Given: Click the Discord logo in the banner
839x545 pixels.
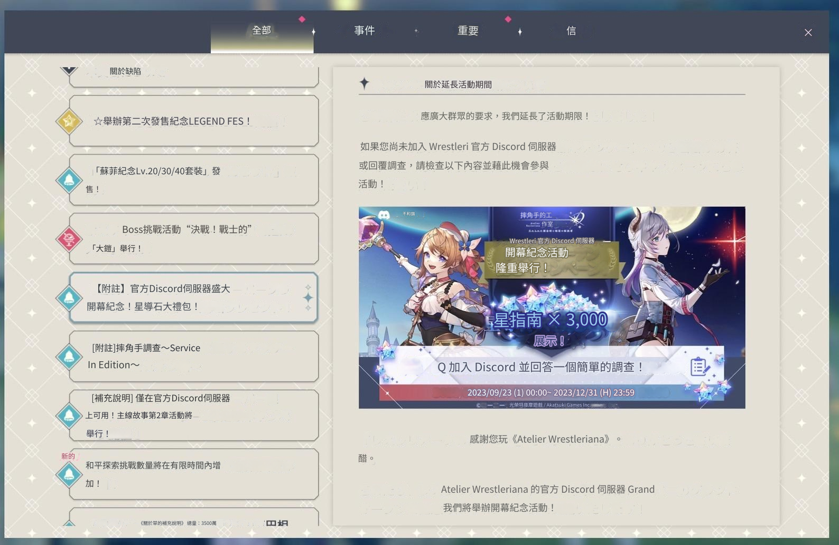Looking at the screenshot, I should 384,215.
